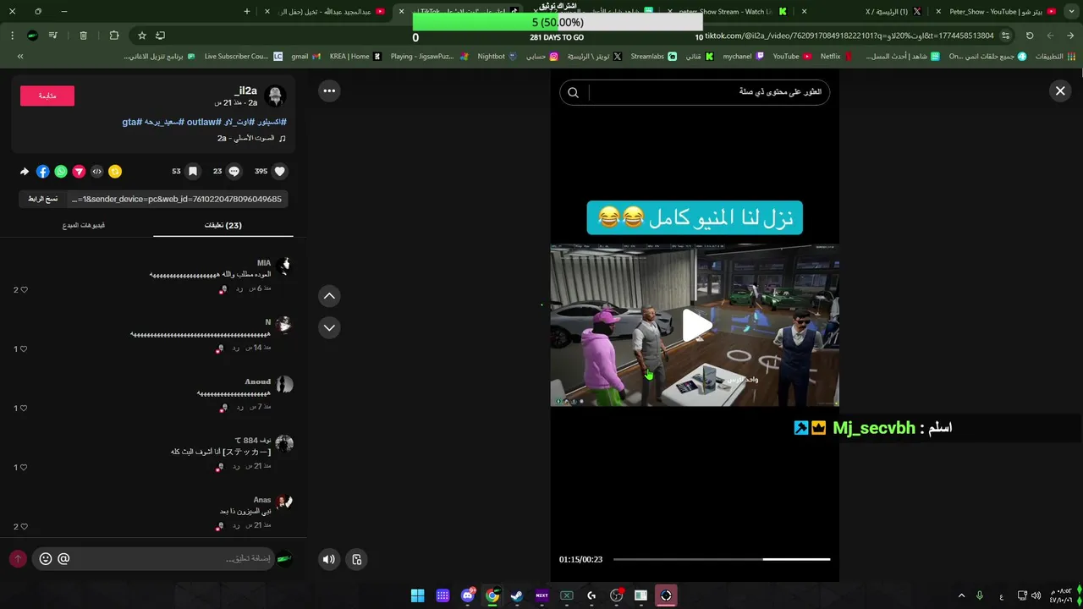The width and height of the screenshot is (1083, 609).
Task: Seek in the video progress bar
Action: tap(721, 559)
